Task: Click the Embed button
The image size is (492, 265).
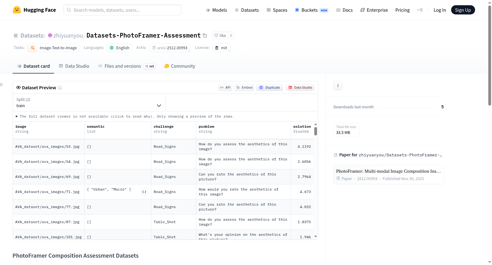Action: (244, 87)
